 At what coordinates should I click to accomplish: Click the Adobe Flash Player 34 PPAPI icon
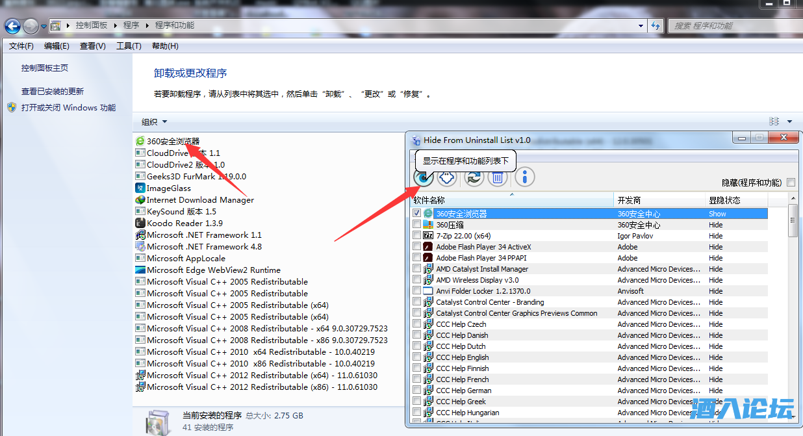[x=428, y=258]
